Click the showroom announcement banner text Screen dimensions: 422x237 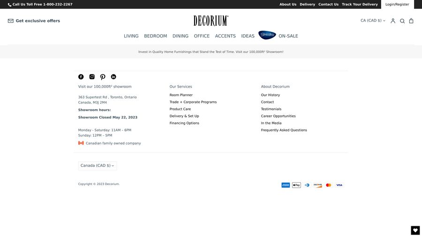click(211, 52)
